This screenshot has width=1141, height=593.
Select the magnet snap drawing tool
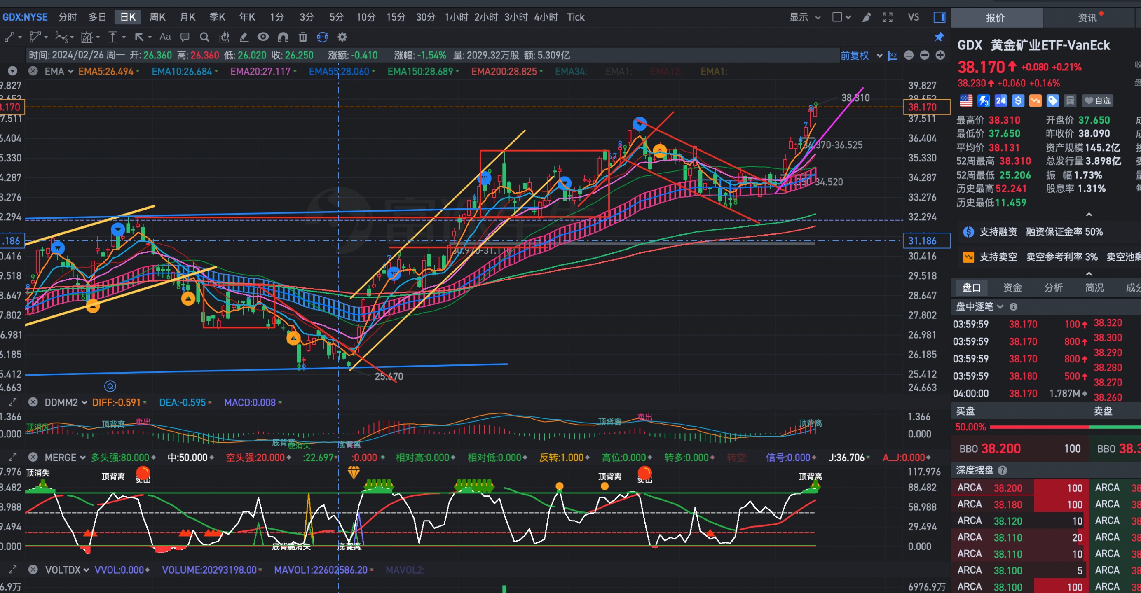pos(283,37)
